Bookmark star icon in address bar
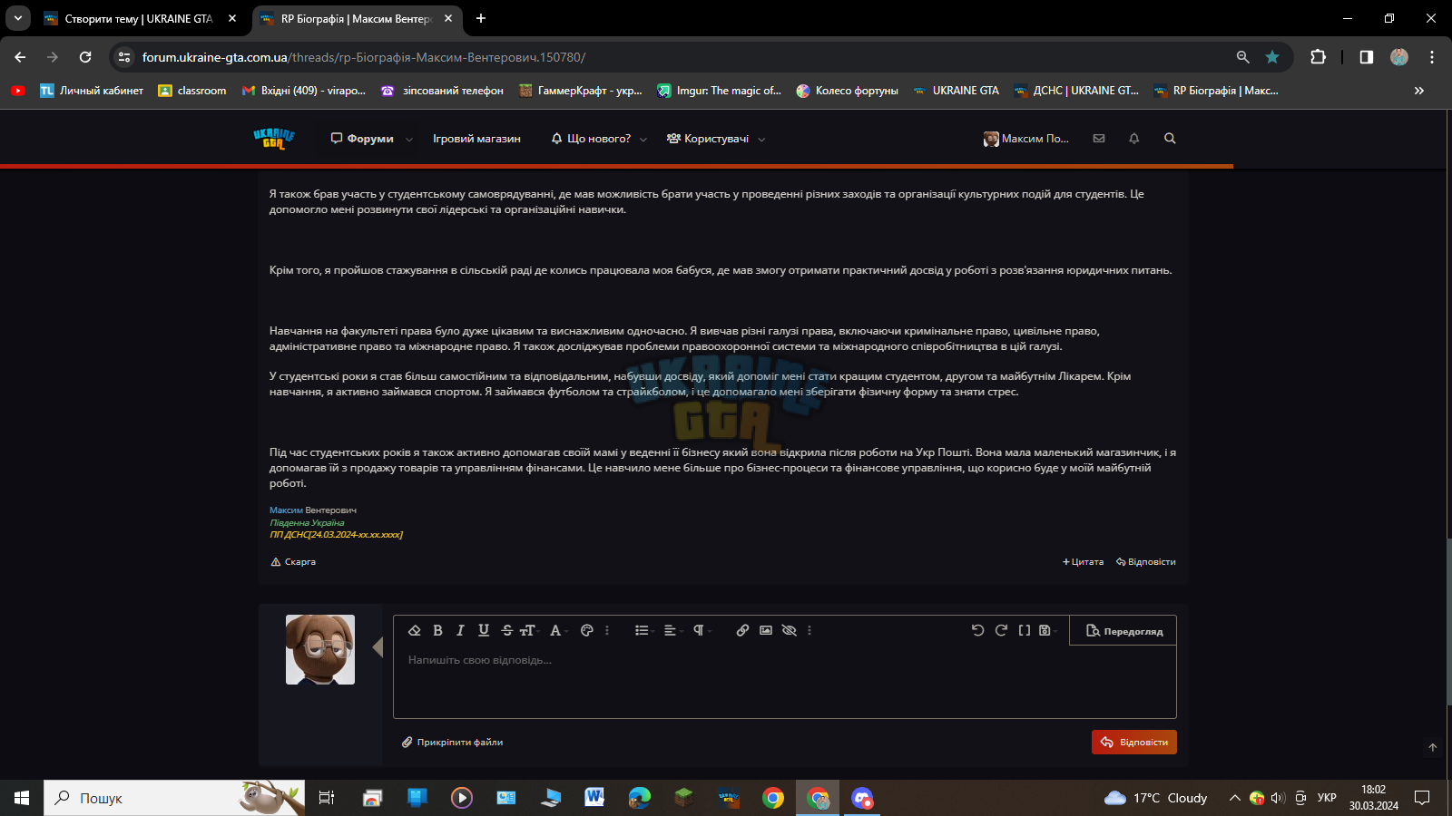Viewport: 1452px width, 816px height. [1272, 57]
